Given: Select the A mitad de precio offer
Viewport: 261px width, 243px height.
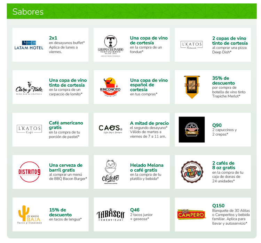Looking at the screenshot, I should click(x=149, y=130).
